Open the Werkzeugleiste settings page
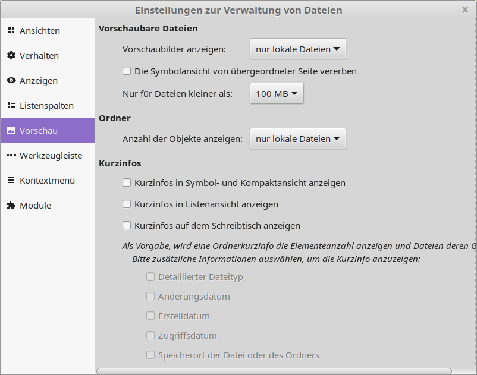This screenshot has width=477, height=375. coord(51,156)
